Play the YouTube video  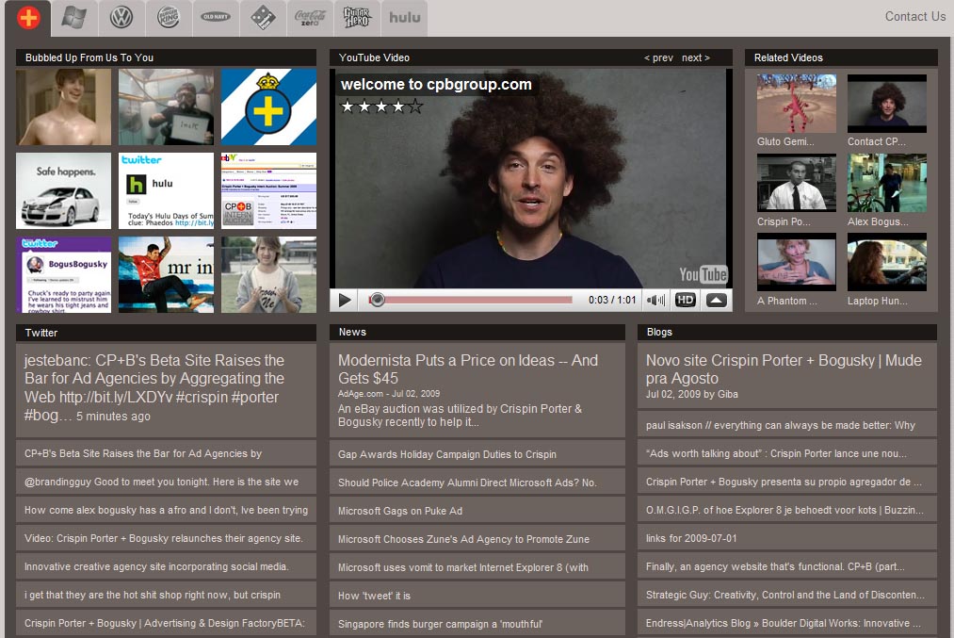pyautogui.click(x=345, y=300)
